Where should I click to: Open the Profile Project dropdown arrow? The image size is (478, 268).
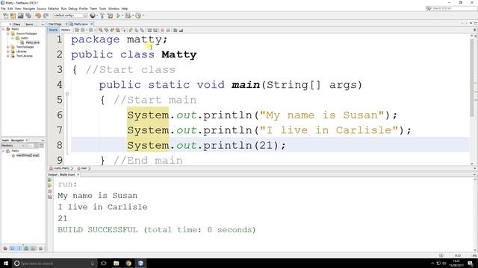pyautogui.click(x=143, y=16)
